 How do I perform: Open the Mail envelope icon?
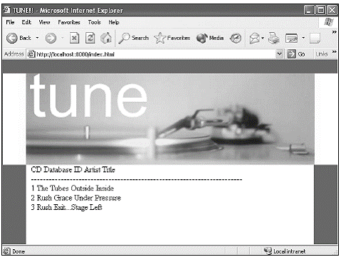(x=255, y=38)
